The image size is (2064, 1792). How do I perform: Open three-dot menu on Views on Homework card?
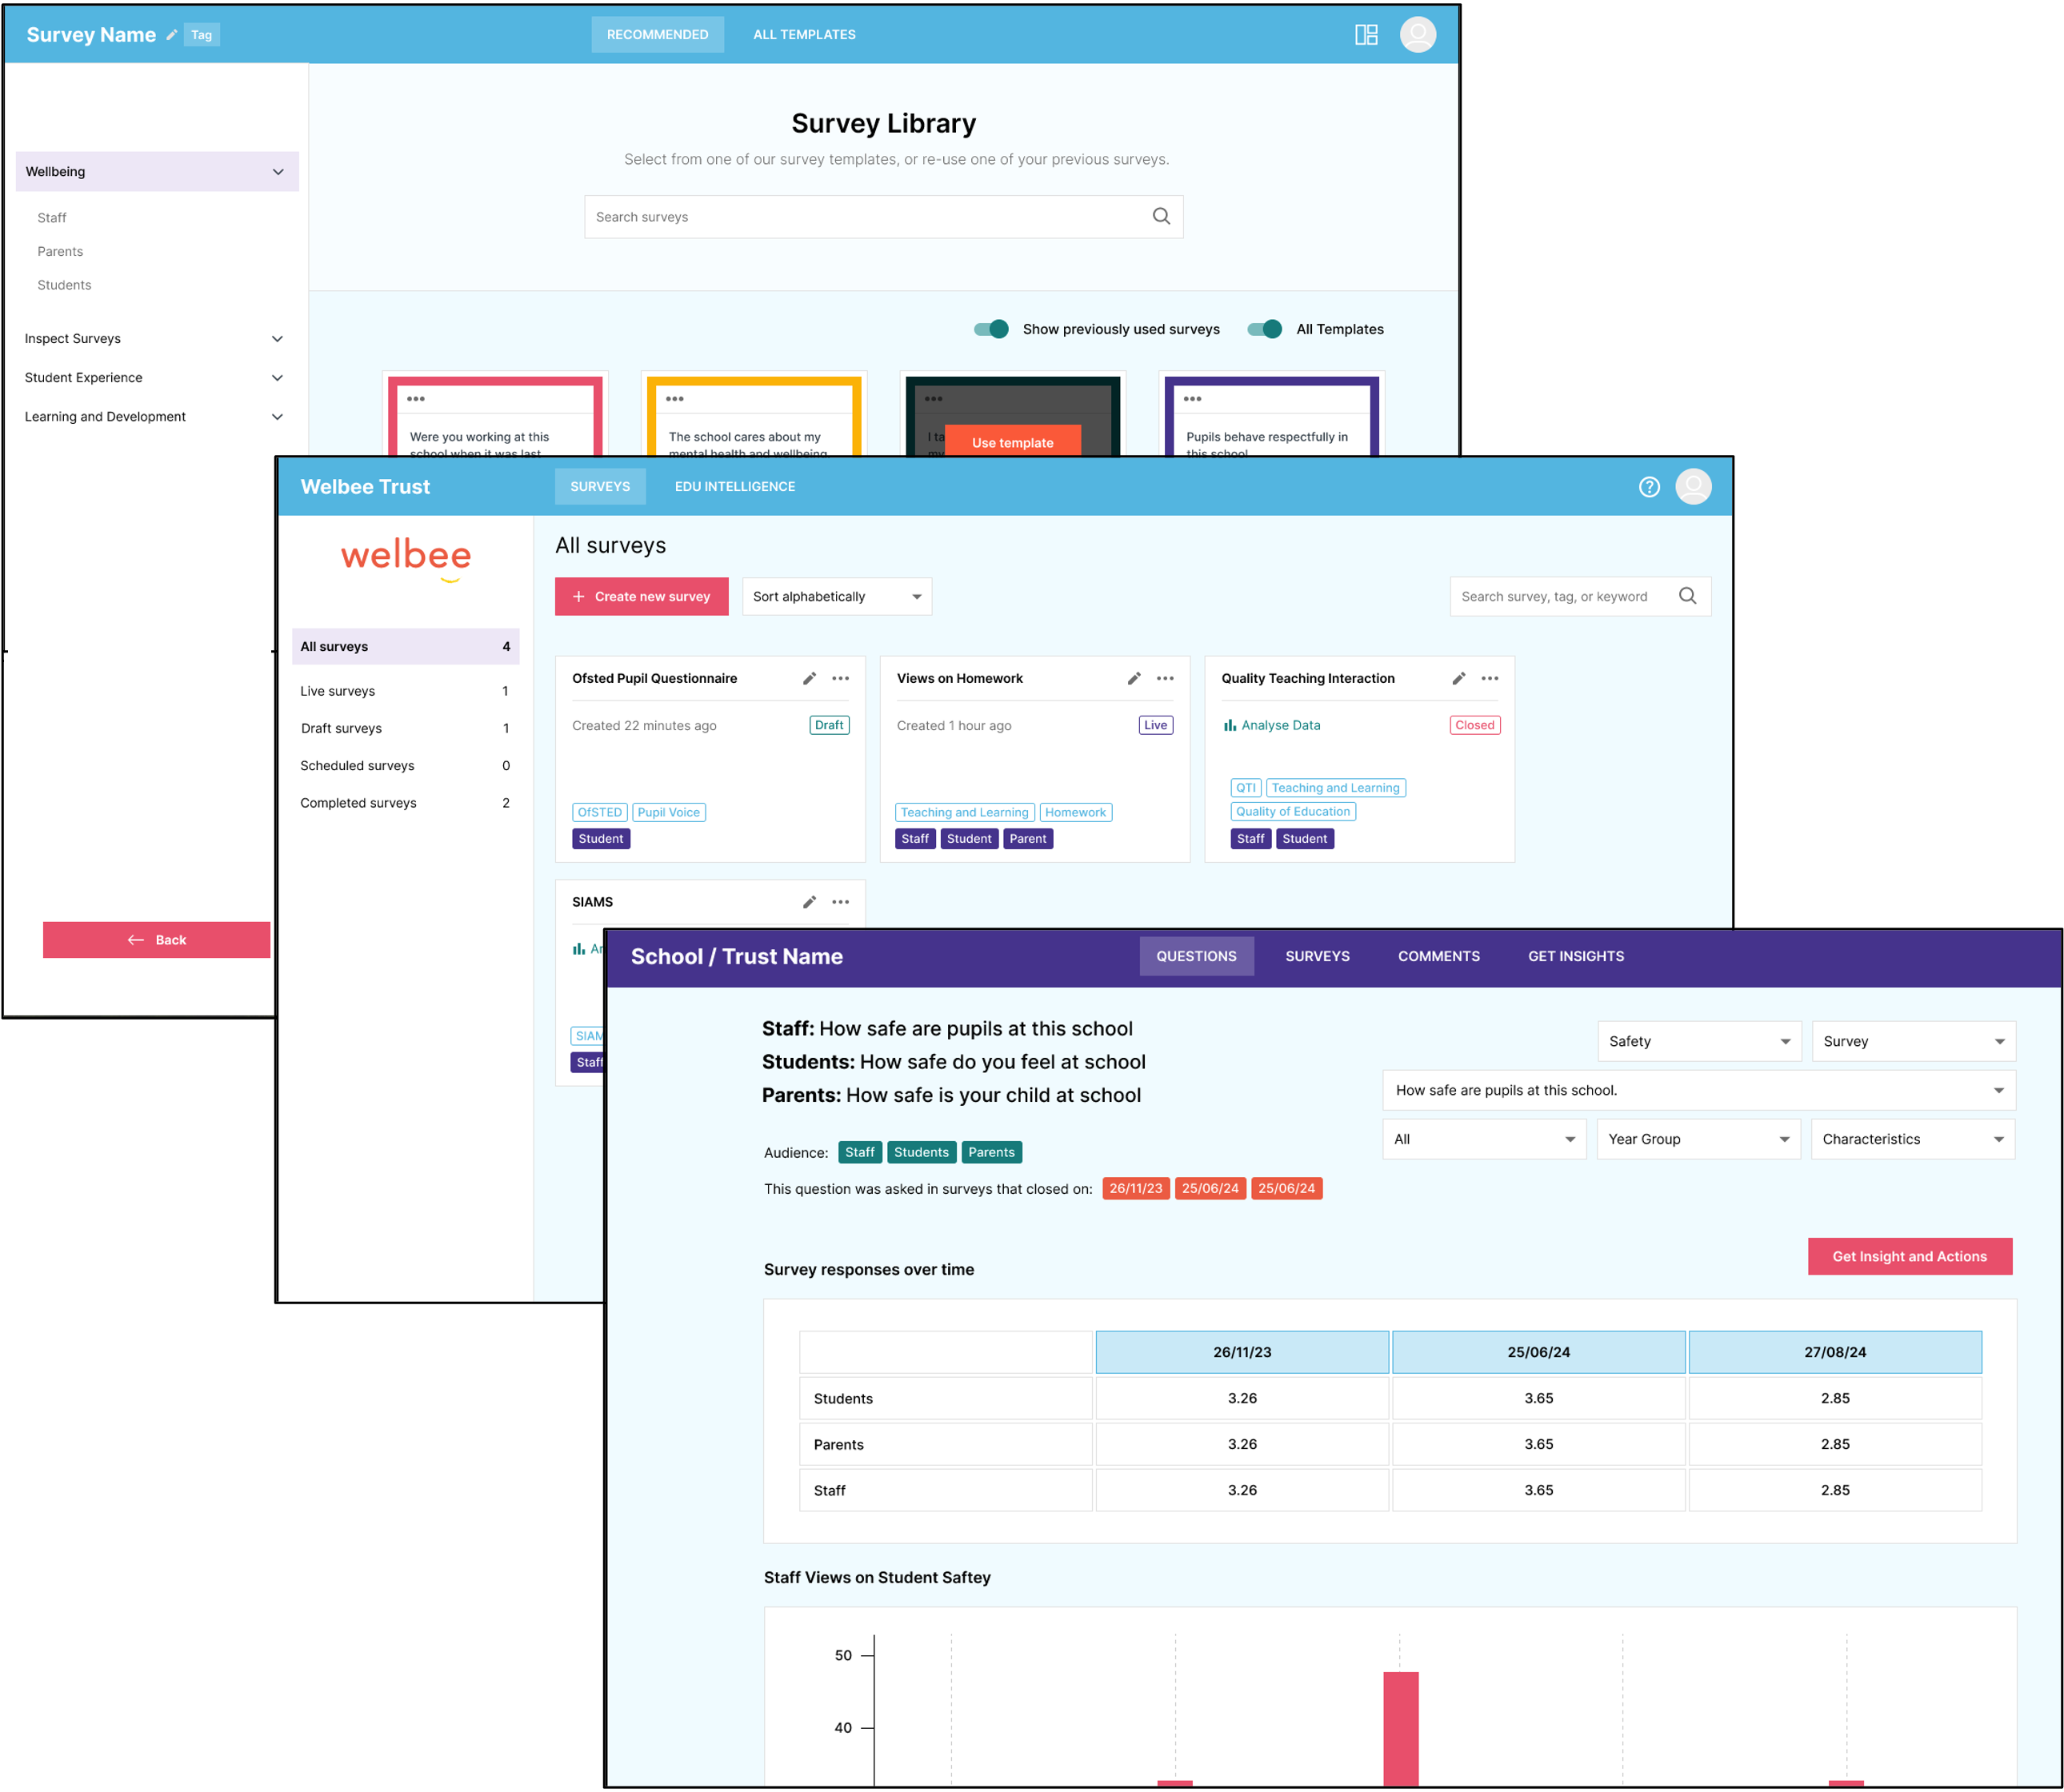(1165, 679)
